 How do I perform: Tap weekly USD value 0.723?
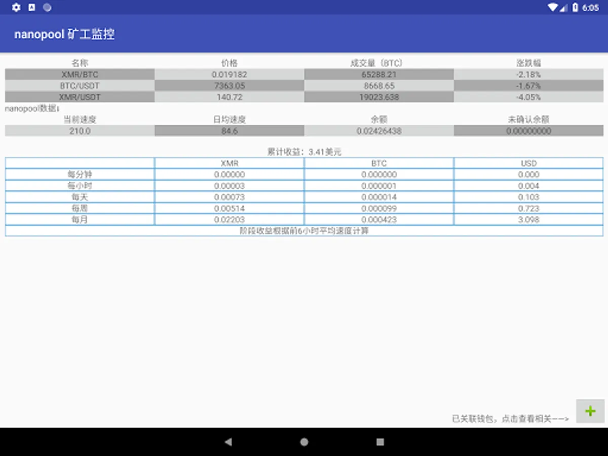pos(528,208)
